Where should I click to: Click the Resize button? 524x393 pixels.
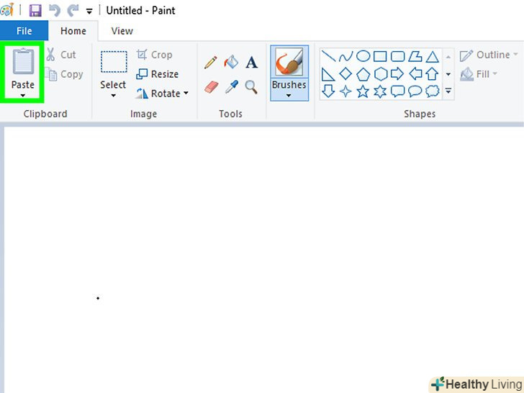(x=158, y=74)
